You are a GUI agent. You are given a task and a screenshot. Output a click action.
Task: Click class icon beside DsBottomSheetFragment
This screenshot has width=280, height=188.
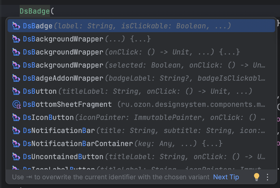[16, 104]
